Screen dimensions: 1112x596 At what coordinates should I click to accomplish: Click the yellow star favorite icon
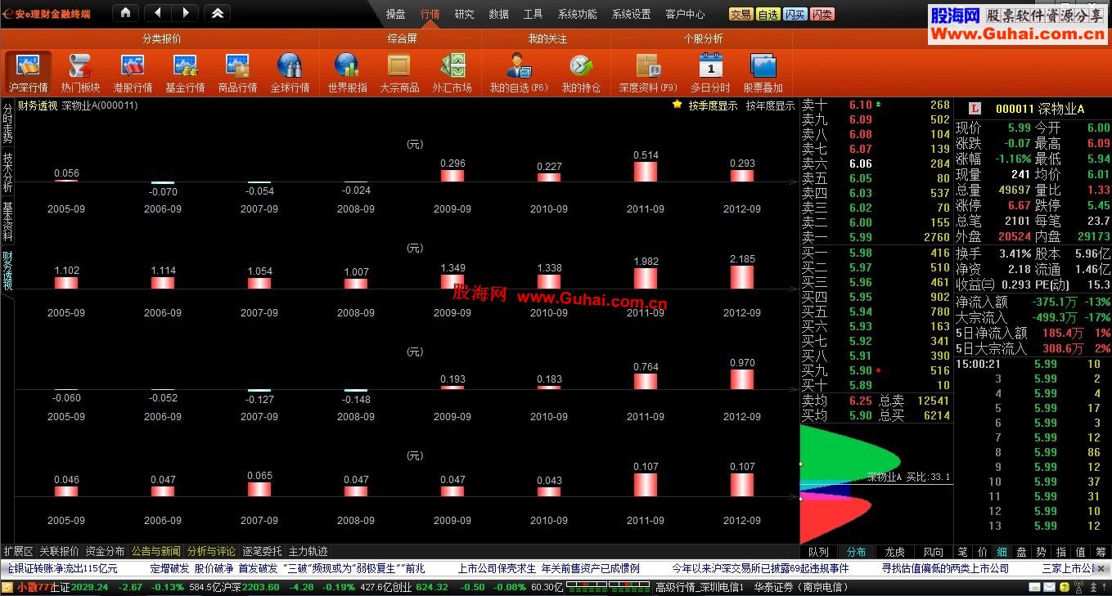[677, 105]
